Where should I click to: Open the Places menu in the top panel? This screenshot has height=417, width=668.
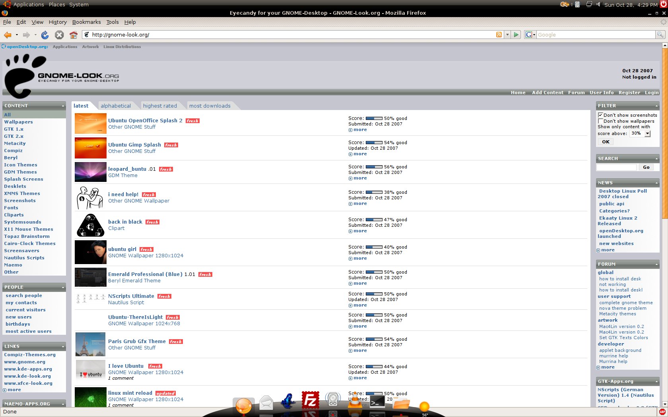57,4
